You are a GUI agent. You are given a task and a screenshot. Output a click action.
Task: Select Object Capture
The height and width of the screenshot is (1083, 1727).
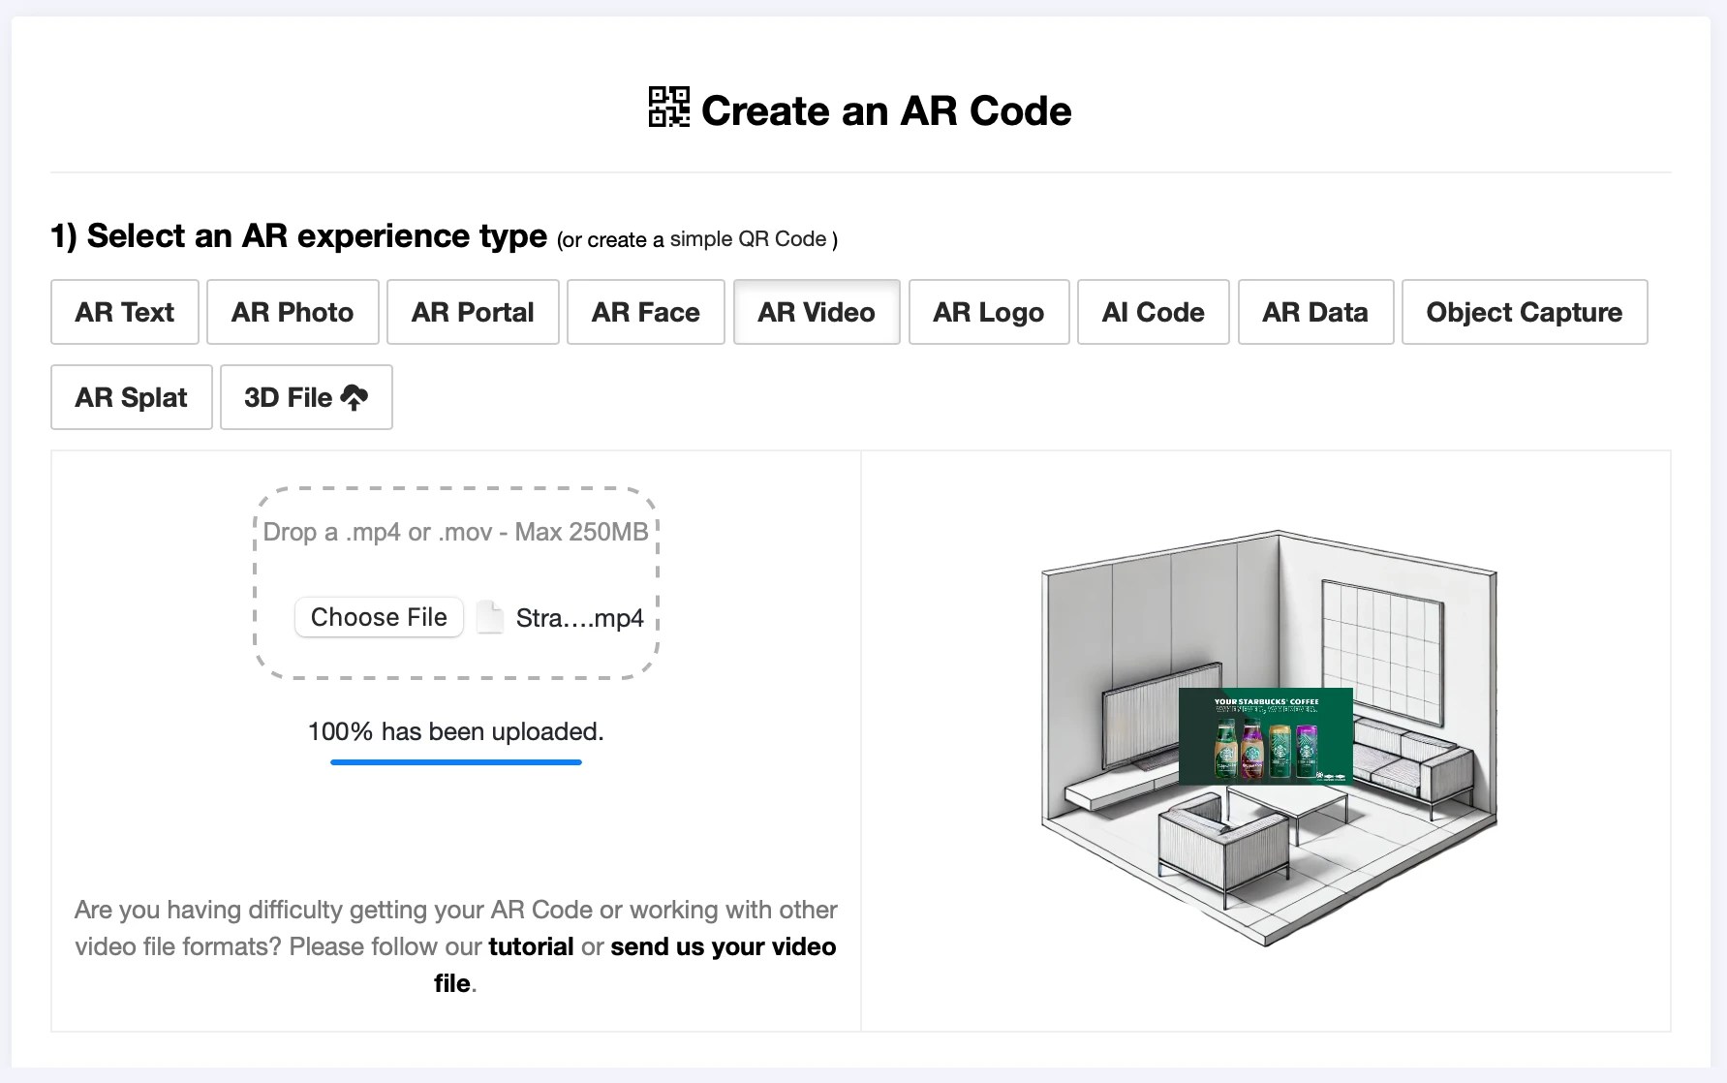tap(1524, 312)
